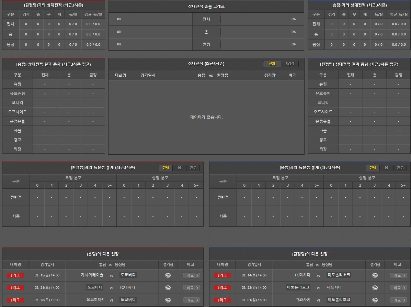Open 도쿄버디 team on the 02. 21(토) match row
The width and height of the screenshot is (411, 307).
[x=95, y=288]
